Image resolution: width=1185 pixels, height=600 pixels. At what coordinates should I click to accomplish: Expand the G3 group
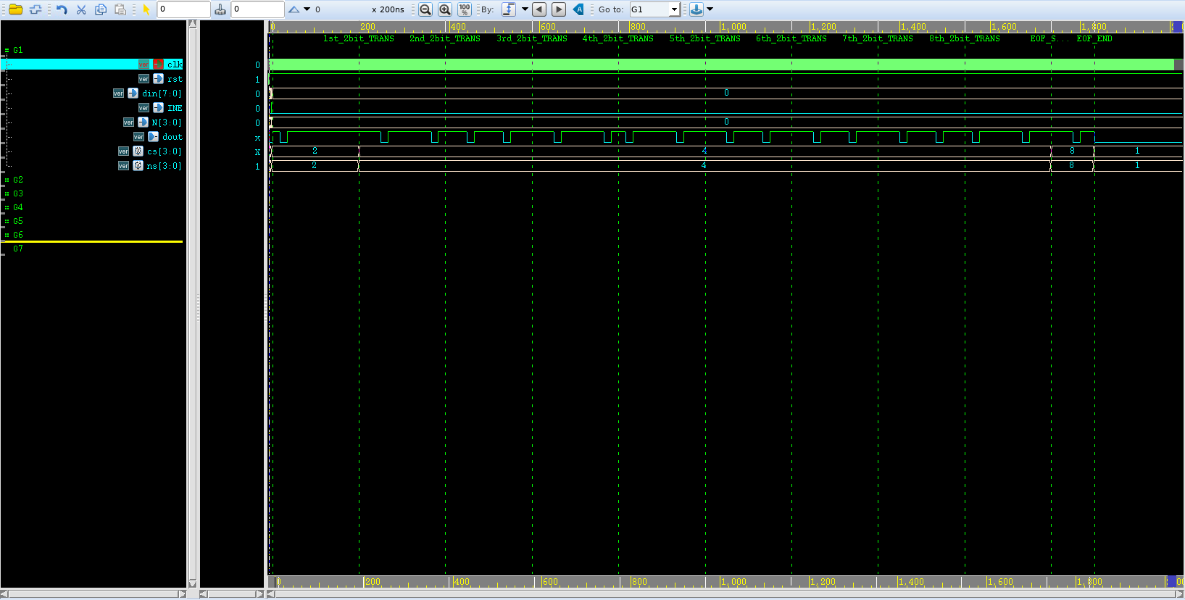tap(7, 193)
